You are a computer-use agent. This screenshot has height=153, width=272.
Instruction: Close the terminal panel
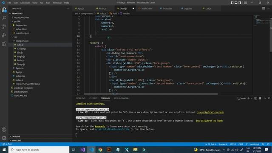tap(269, 98)
